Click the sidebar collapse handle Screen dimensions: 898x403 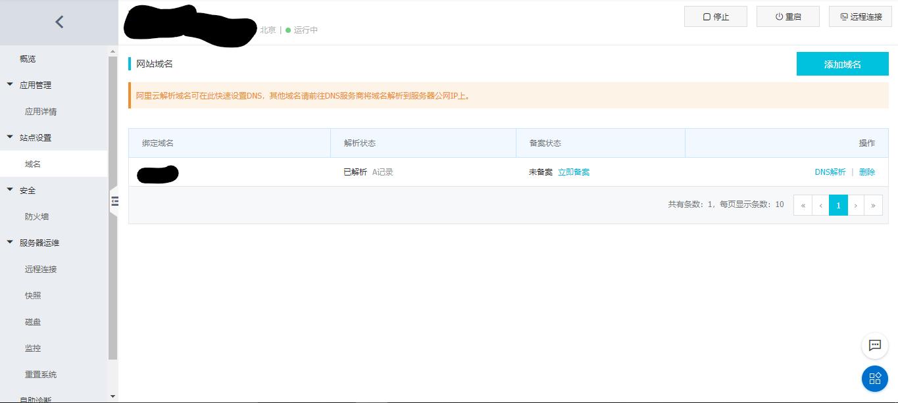click(115, 202)
